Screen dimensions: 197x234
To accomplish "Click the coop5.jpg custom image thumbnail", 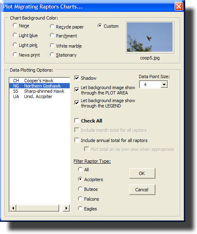I will (x=150, y=37).
